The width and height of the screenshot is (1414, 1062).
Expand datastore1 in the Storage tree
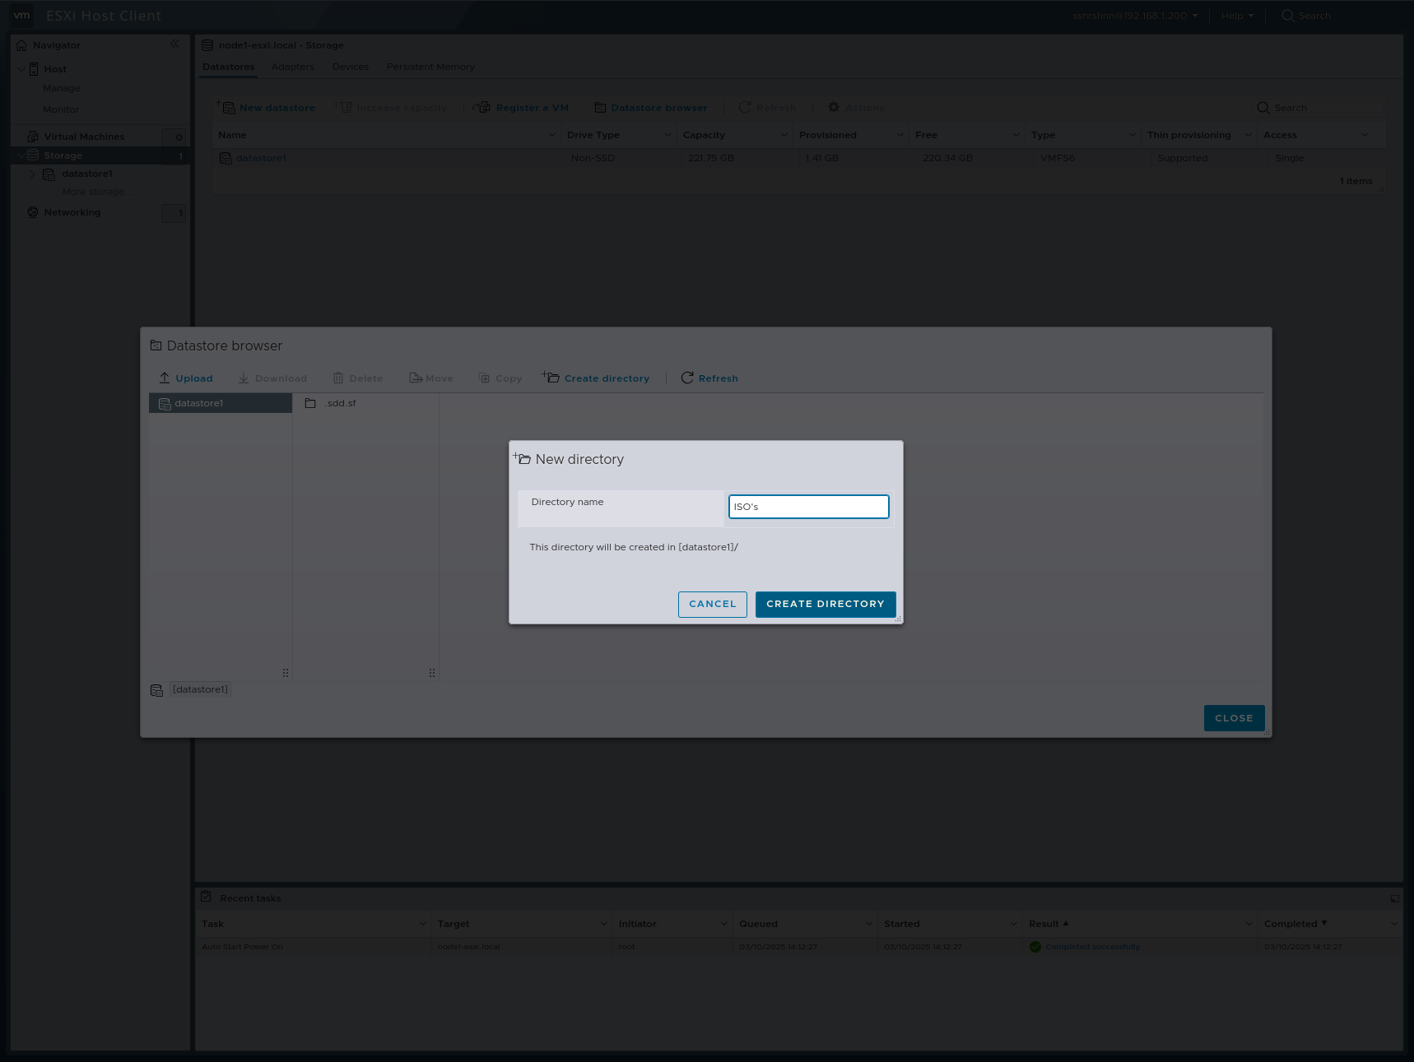pos(32,174)
